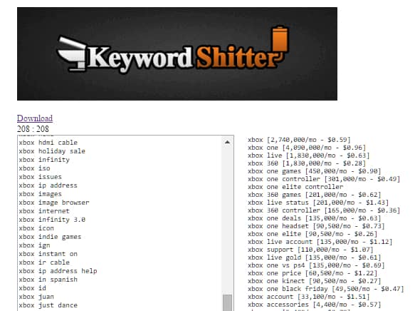Click 'xbox one [4,090,000/mo' volume row
The image size is (415, 311).
[x=307, y=148]
